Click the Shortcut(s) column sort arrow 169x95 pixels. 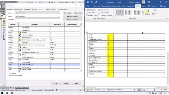click(x=64, y=24)
